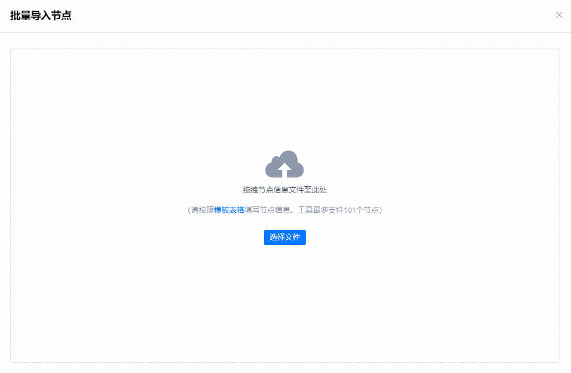Screen dimensions: 571x373
Task: Click the 拖拽节点信息文件至此处 text
Action: pos(285,190)
